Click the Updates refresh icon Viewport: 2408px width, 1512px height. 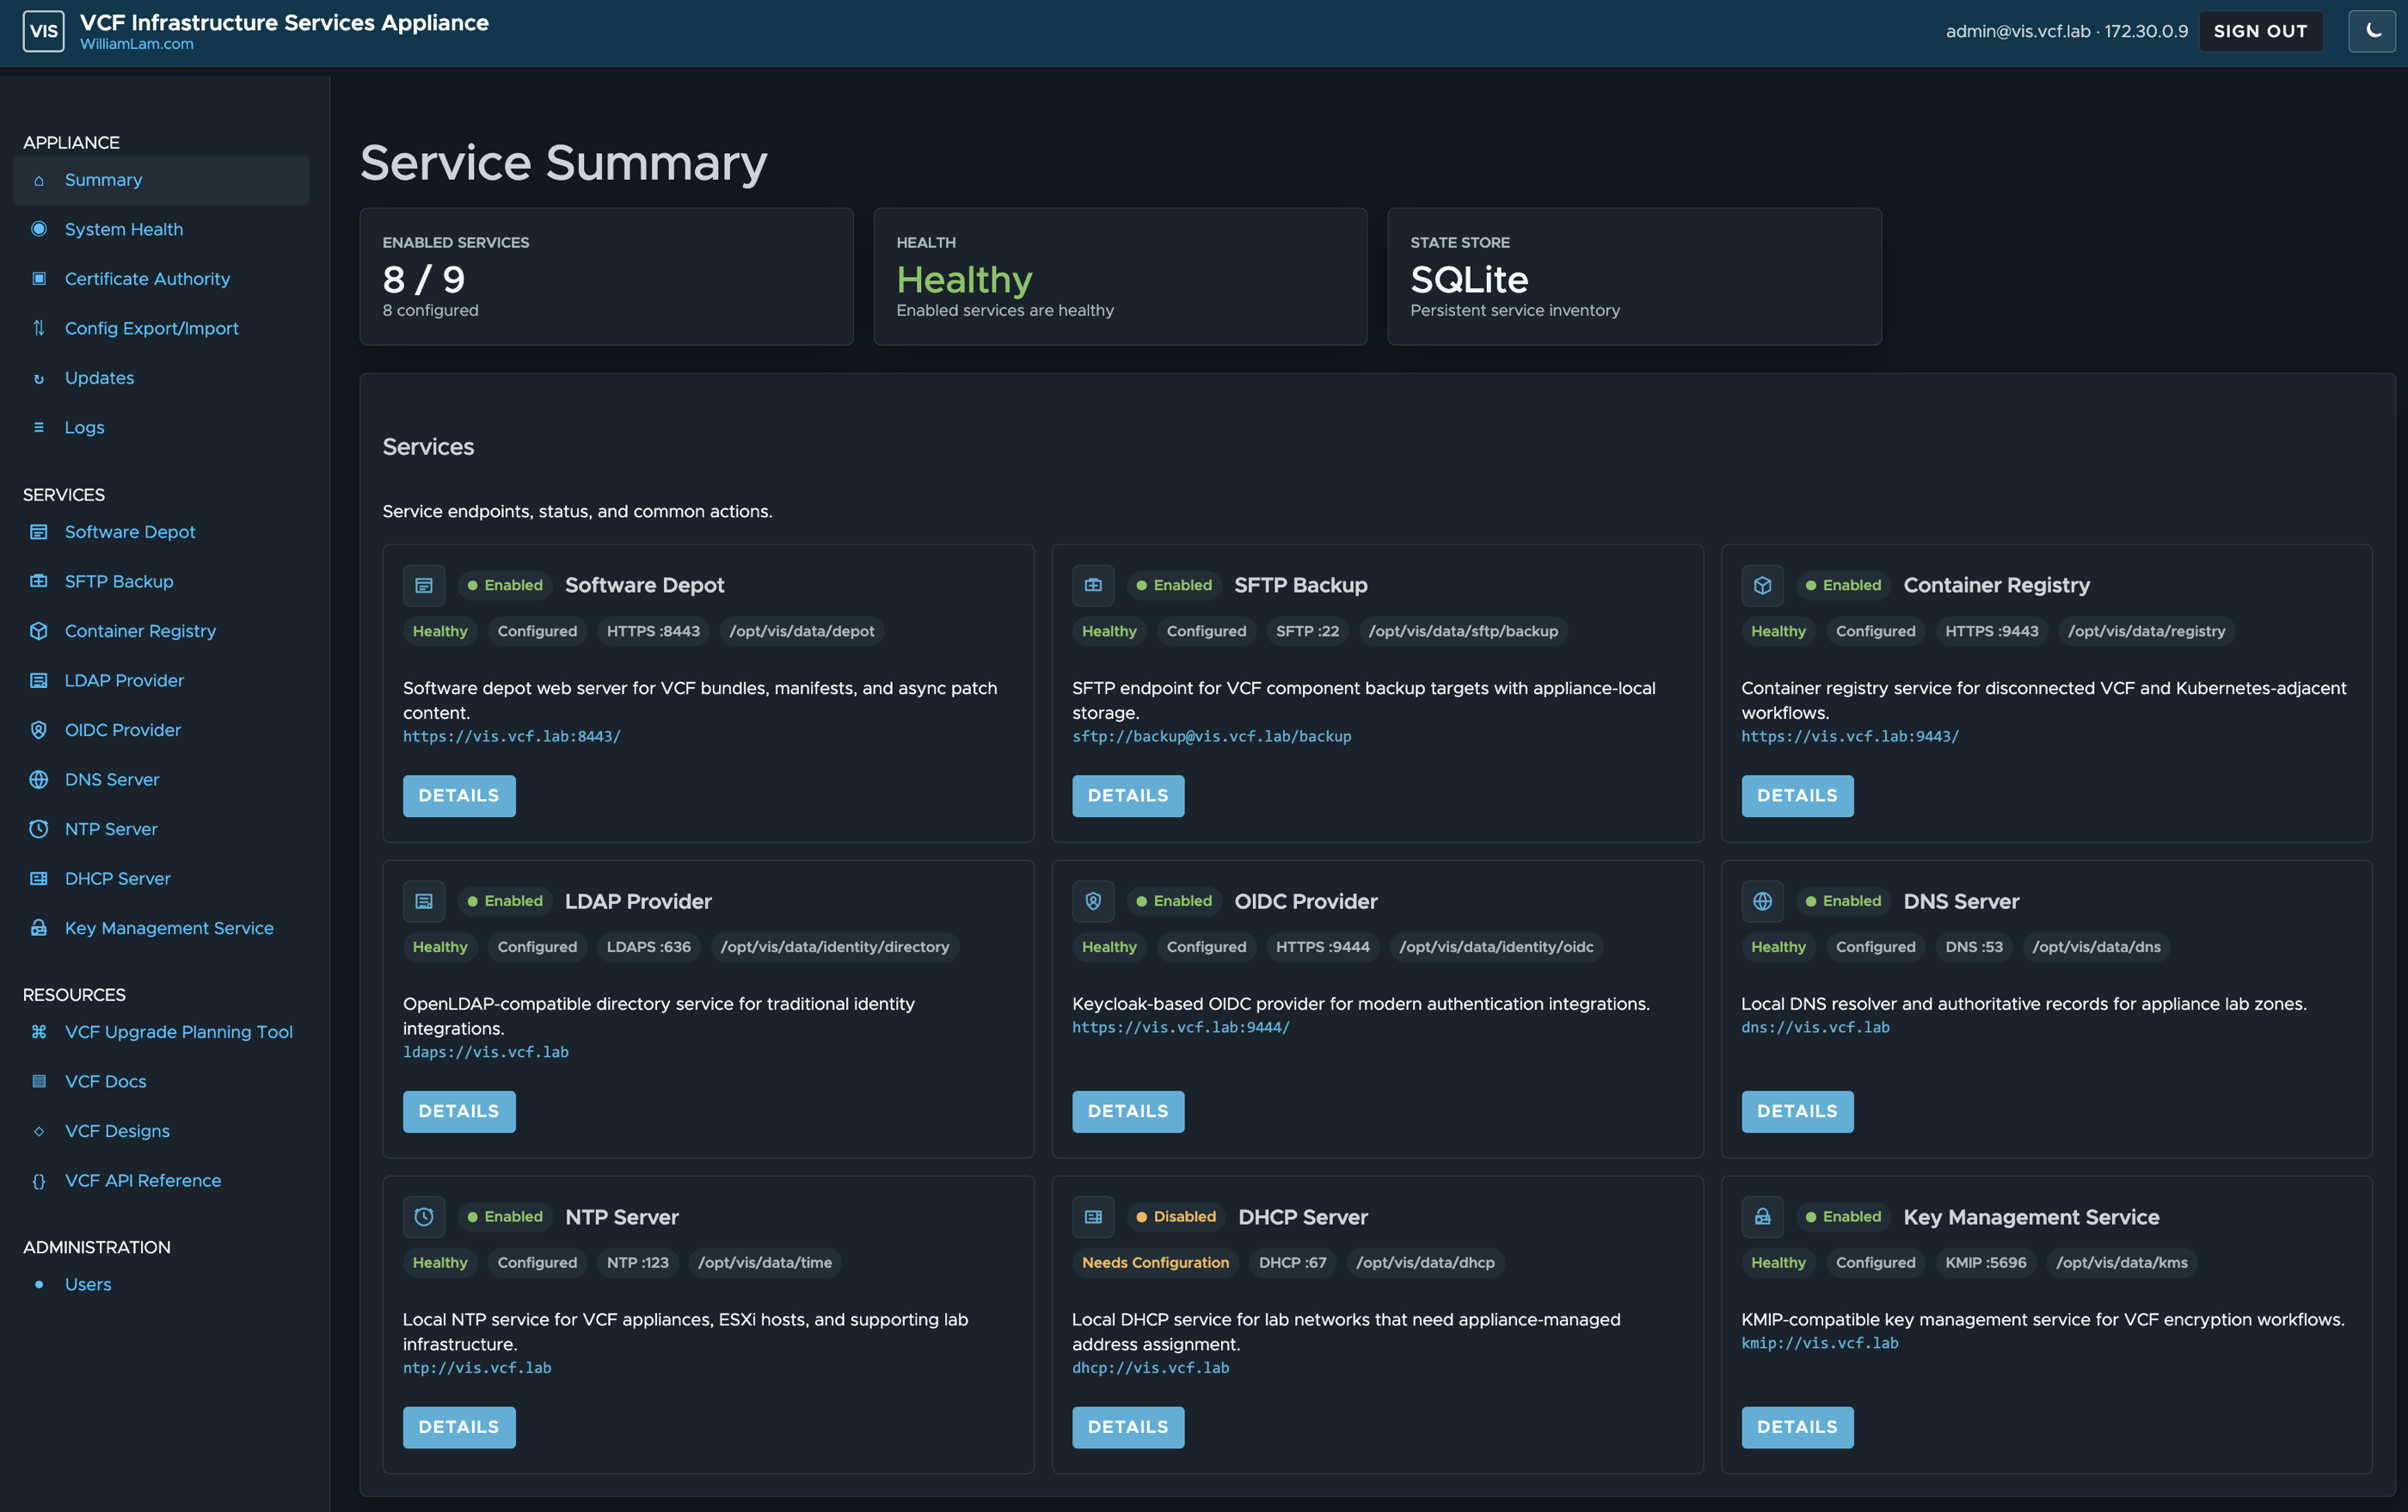point(39,378)
